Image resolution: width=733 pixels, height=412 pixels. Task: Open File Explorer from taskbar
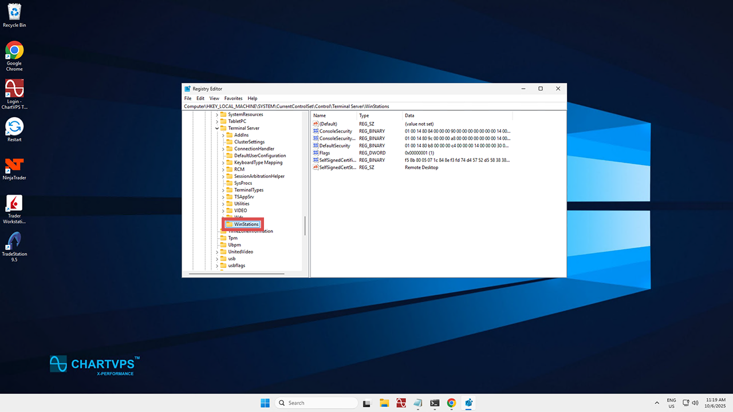pos(384,403)
